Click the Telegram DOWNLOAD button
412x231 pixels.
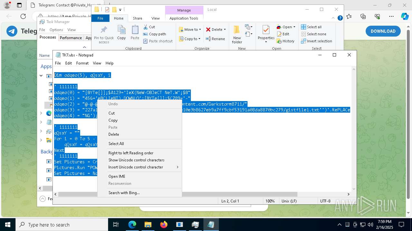point(383,31)
